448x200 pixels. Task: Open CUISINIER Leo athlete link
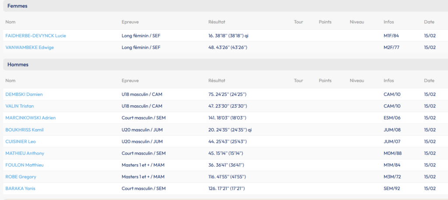pos(20,141)
